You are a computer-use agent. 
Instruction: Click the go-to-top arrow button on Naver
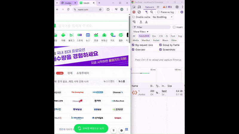click(x=114, y=130)
